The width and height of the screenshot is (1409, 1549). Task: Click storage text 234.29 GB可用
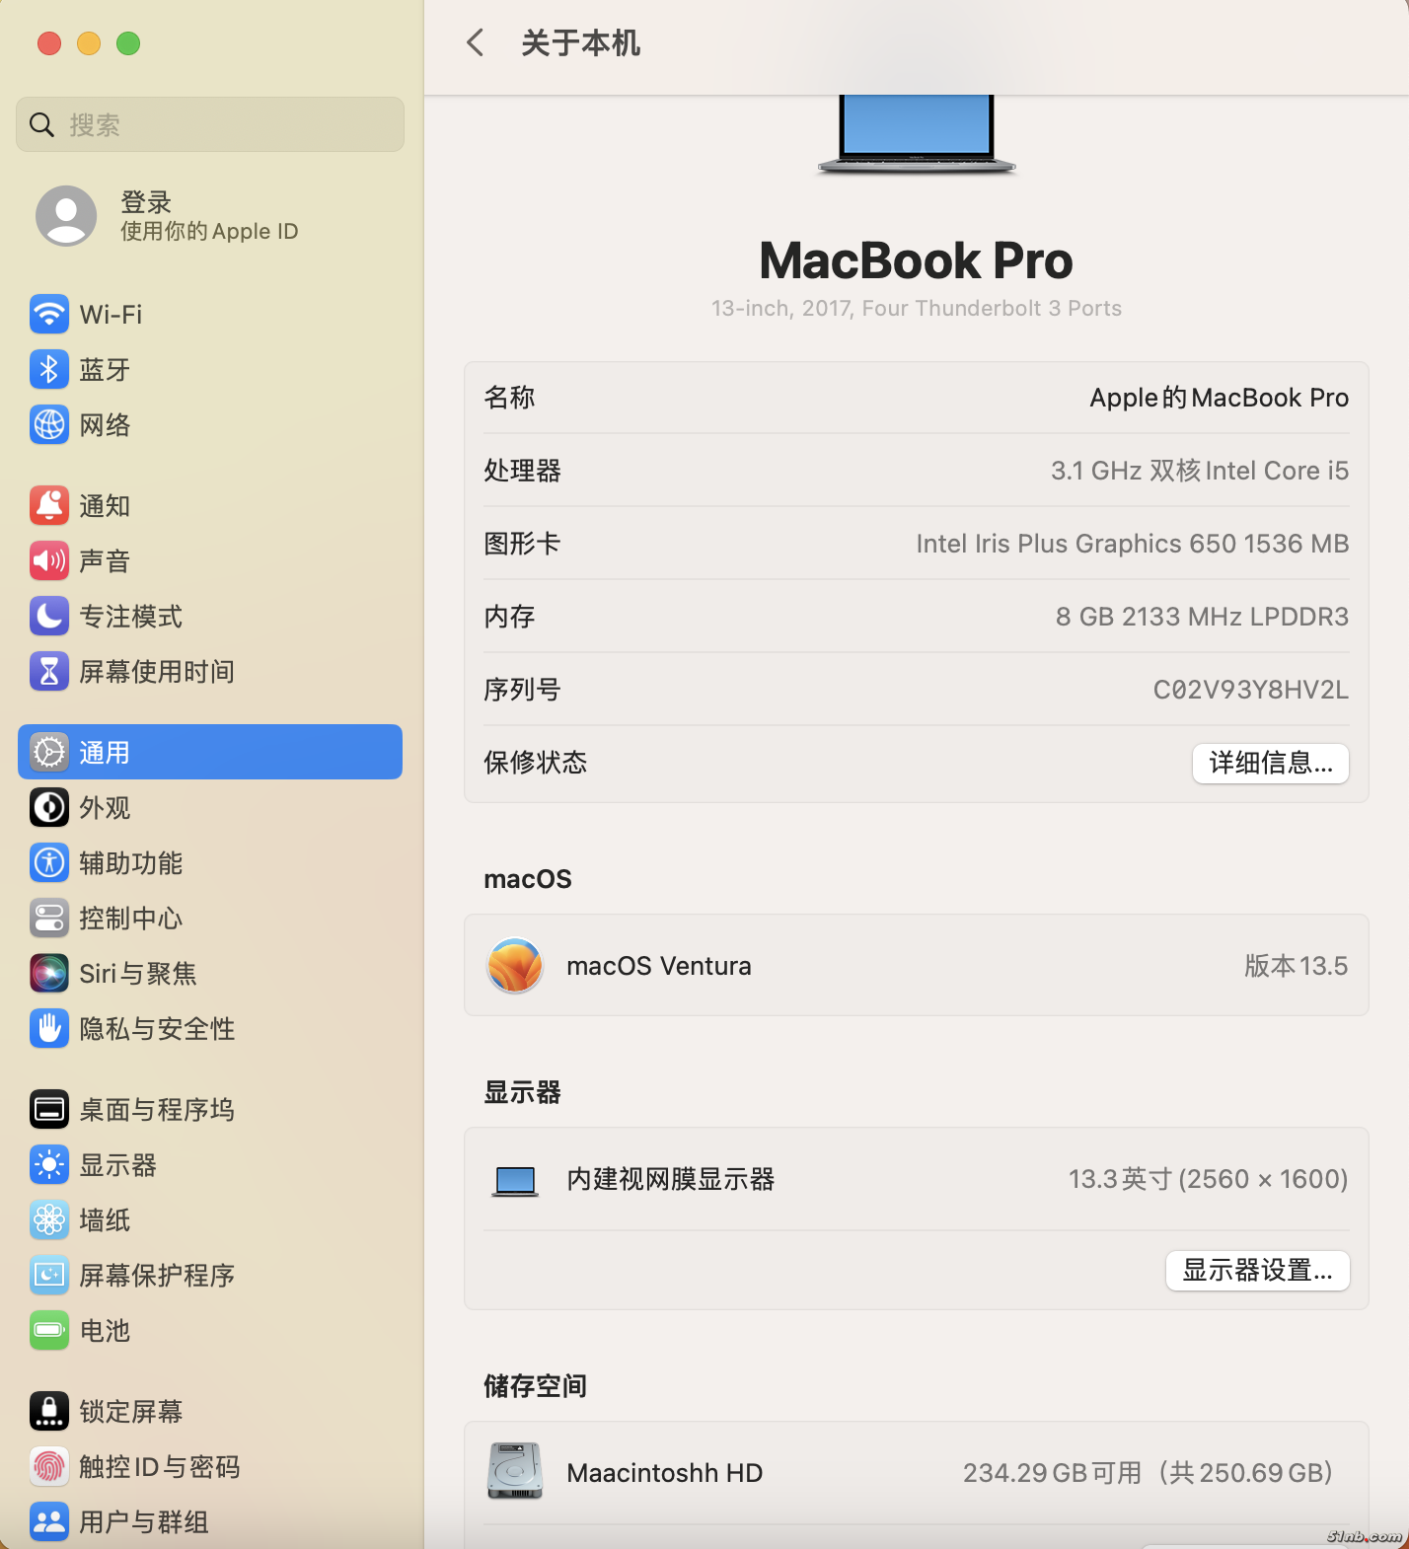pos(1052,1473)
